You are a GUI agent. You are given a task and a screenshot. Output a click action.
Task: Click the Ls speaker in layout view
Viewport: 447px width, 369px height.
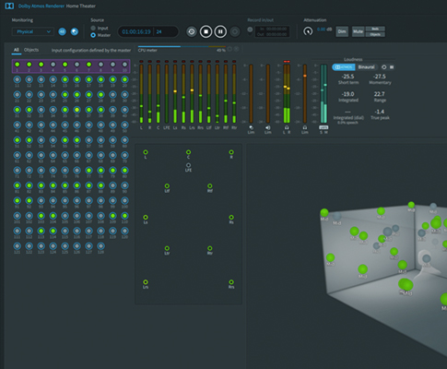pos(146,218)
